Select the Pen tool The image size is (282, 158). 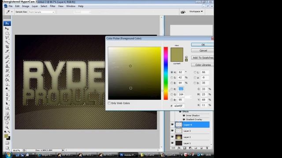[7, 94]
